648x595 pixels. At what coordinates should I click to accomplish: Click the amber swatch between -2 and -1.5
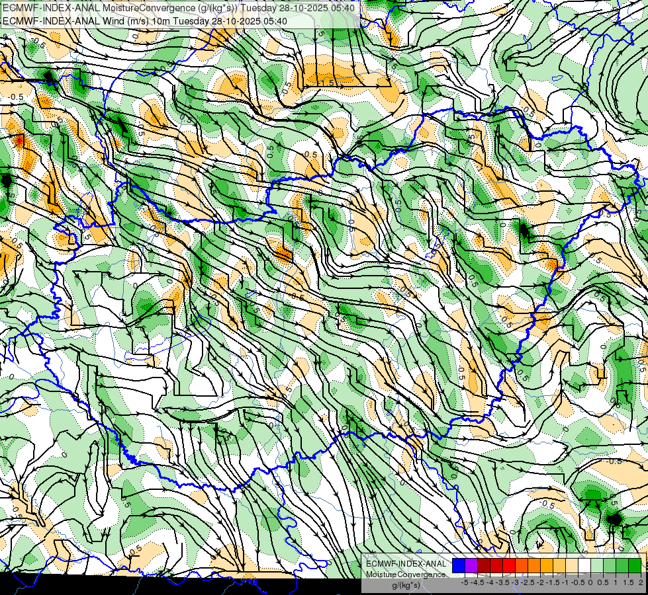tap(547, 565)
